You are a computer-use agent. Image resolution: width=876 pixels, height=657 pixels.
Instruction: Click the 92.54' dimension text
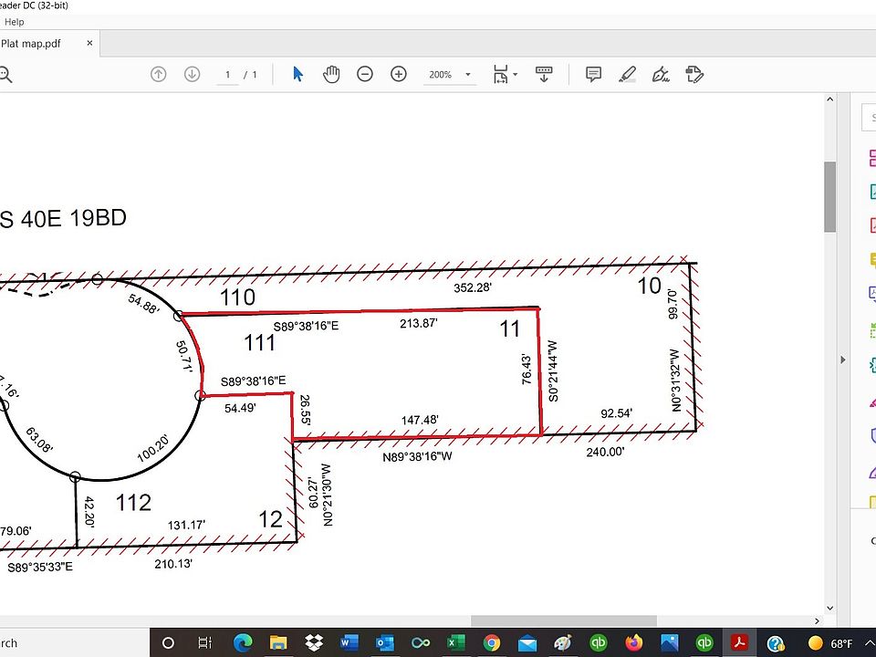click(x=616, y=413)
